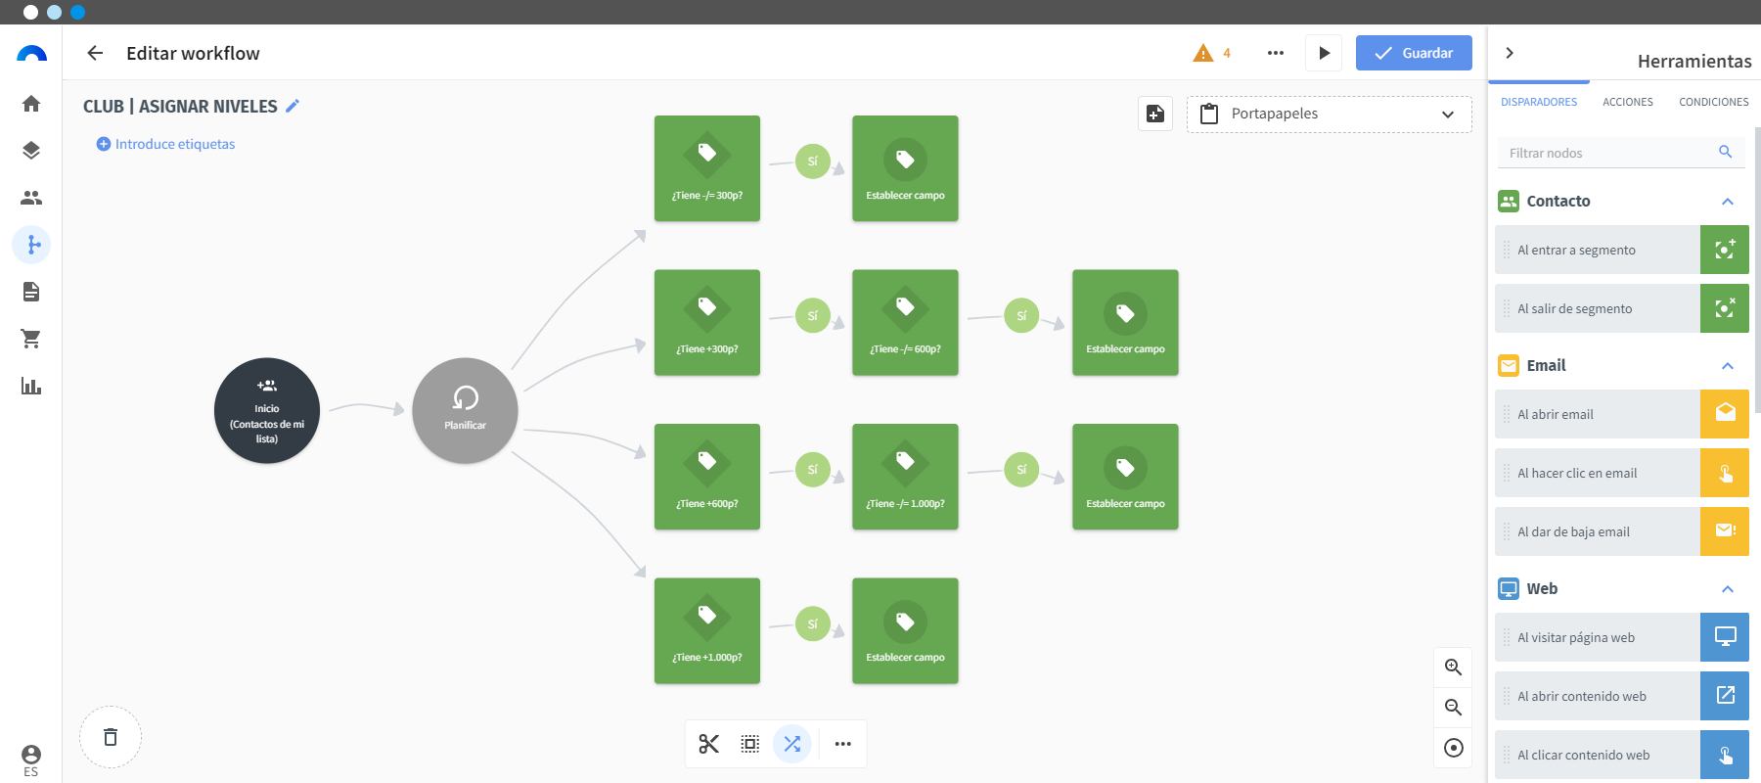Switch to the ACCIONES tab

[x=1628, y=102]
